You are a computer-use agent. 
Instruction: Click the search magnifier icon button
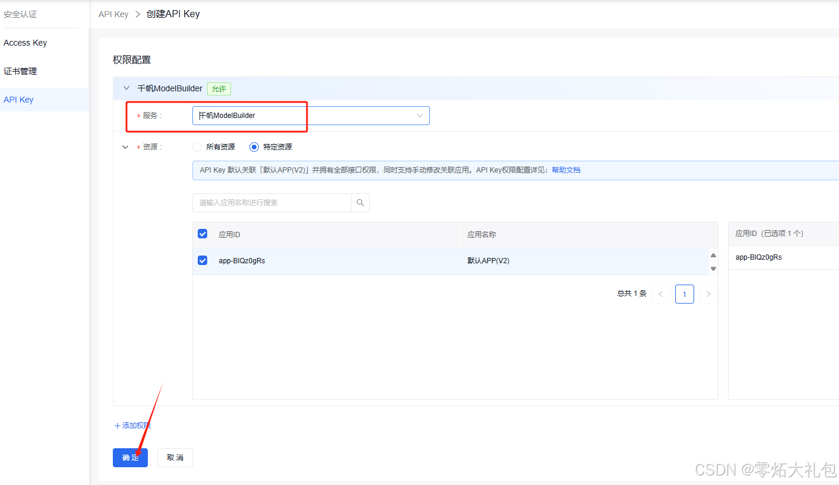(x=360, y=203)
